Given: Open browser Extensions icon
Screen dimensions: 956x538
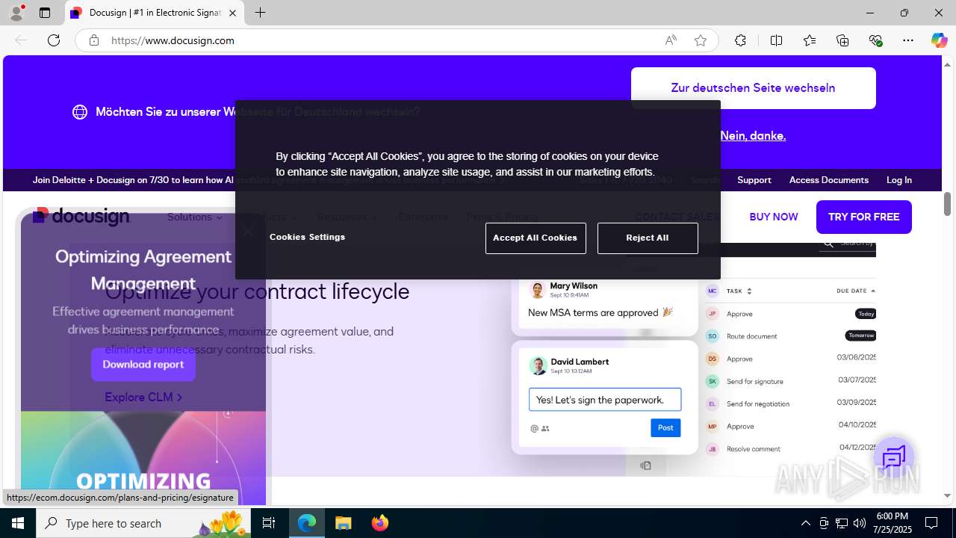Looking at the screenshot, I should click(740, 40).
